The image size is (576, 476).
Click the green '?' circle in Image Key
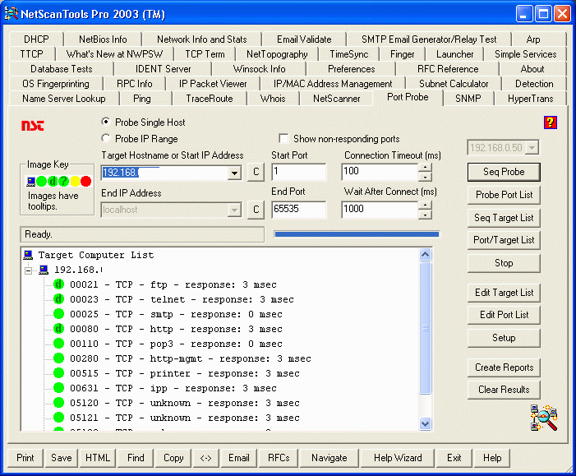point(63,181)
